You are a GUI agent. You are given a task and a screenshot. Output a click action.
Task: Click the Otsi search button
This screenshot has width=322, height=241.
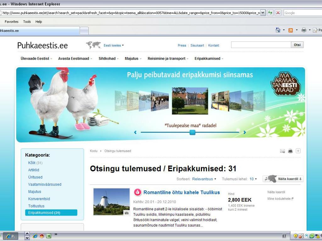[x=297, y=45]
